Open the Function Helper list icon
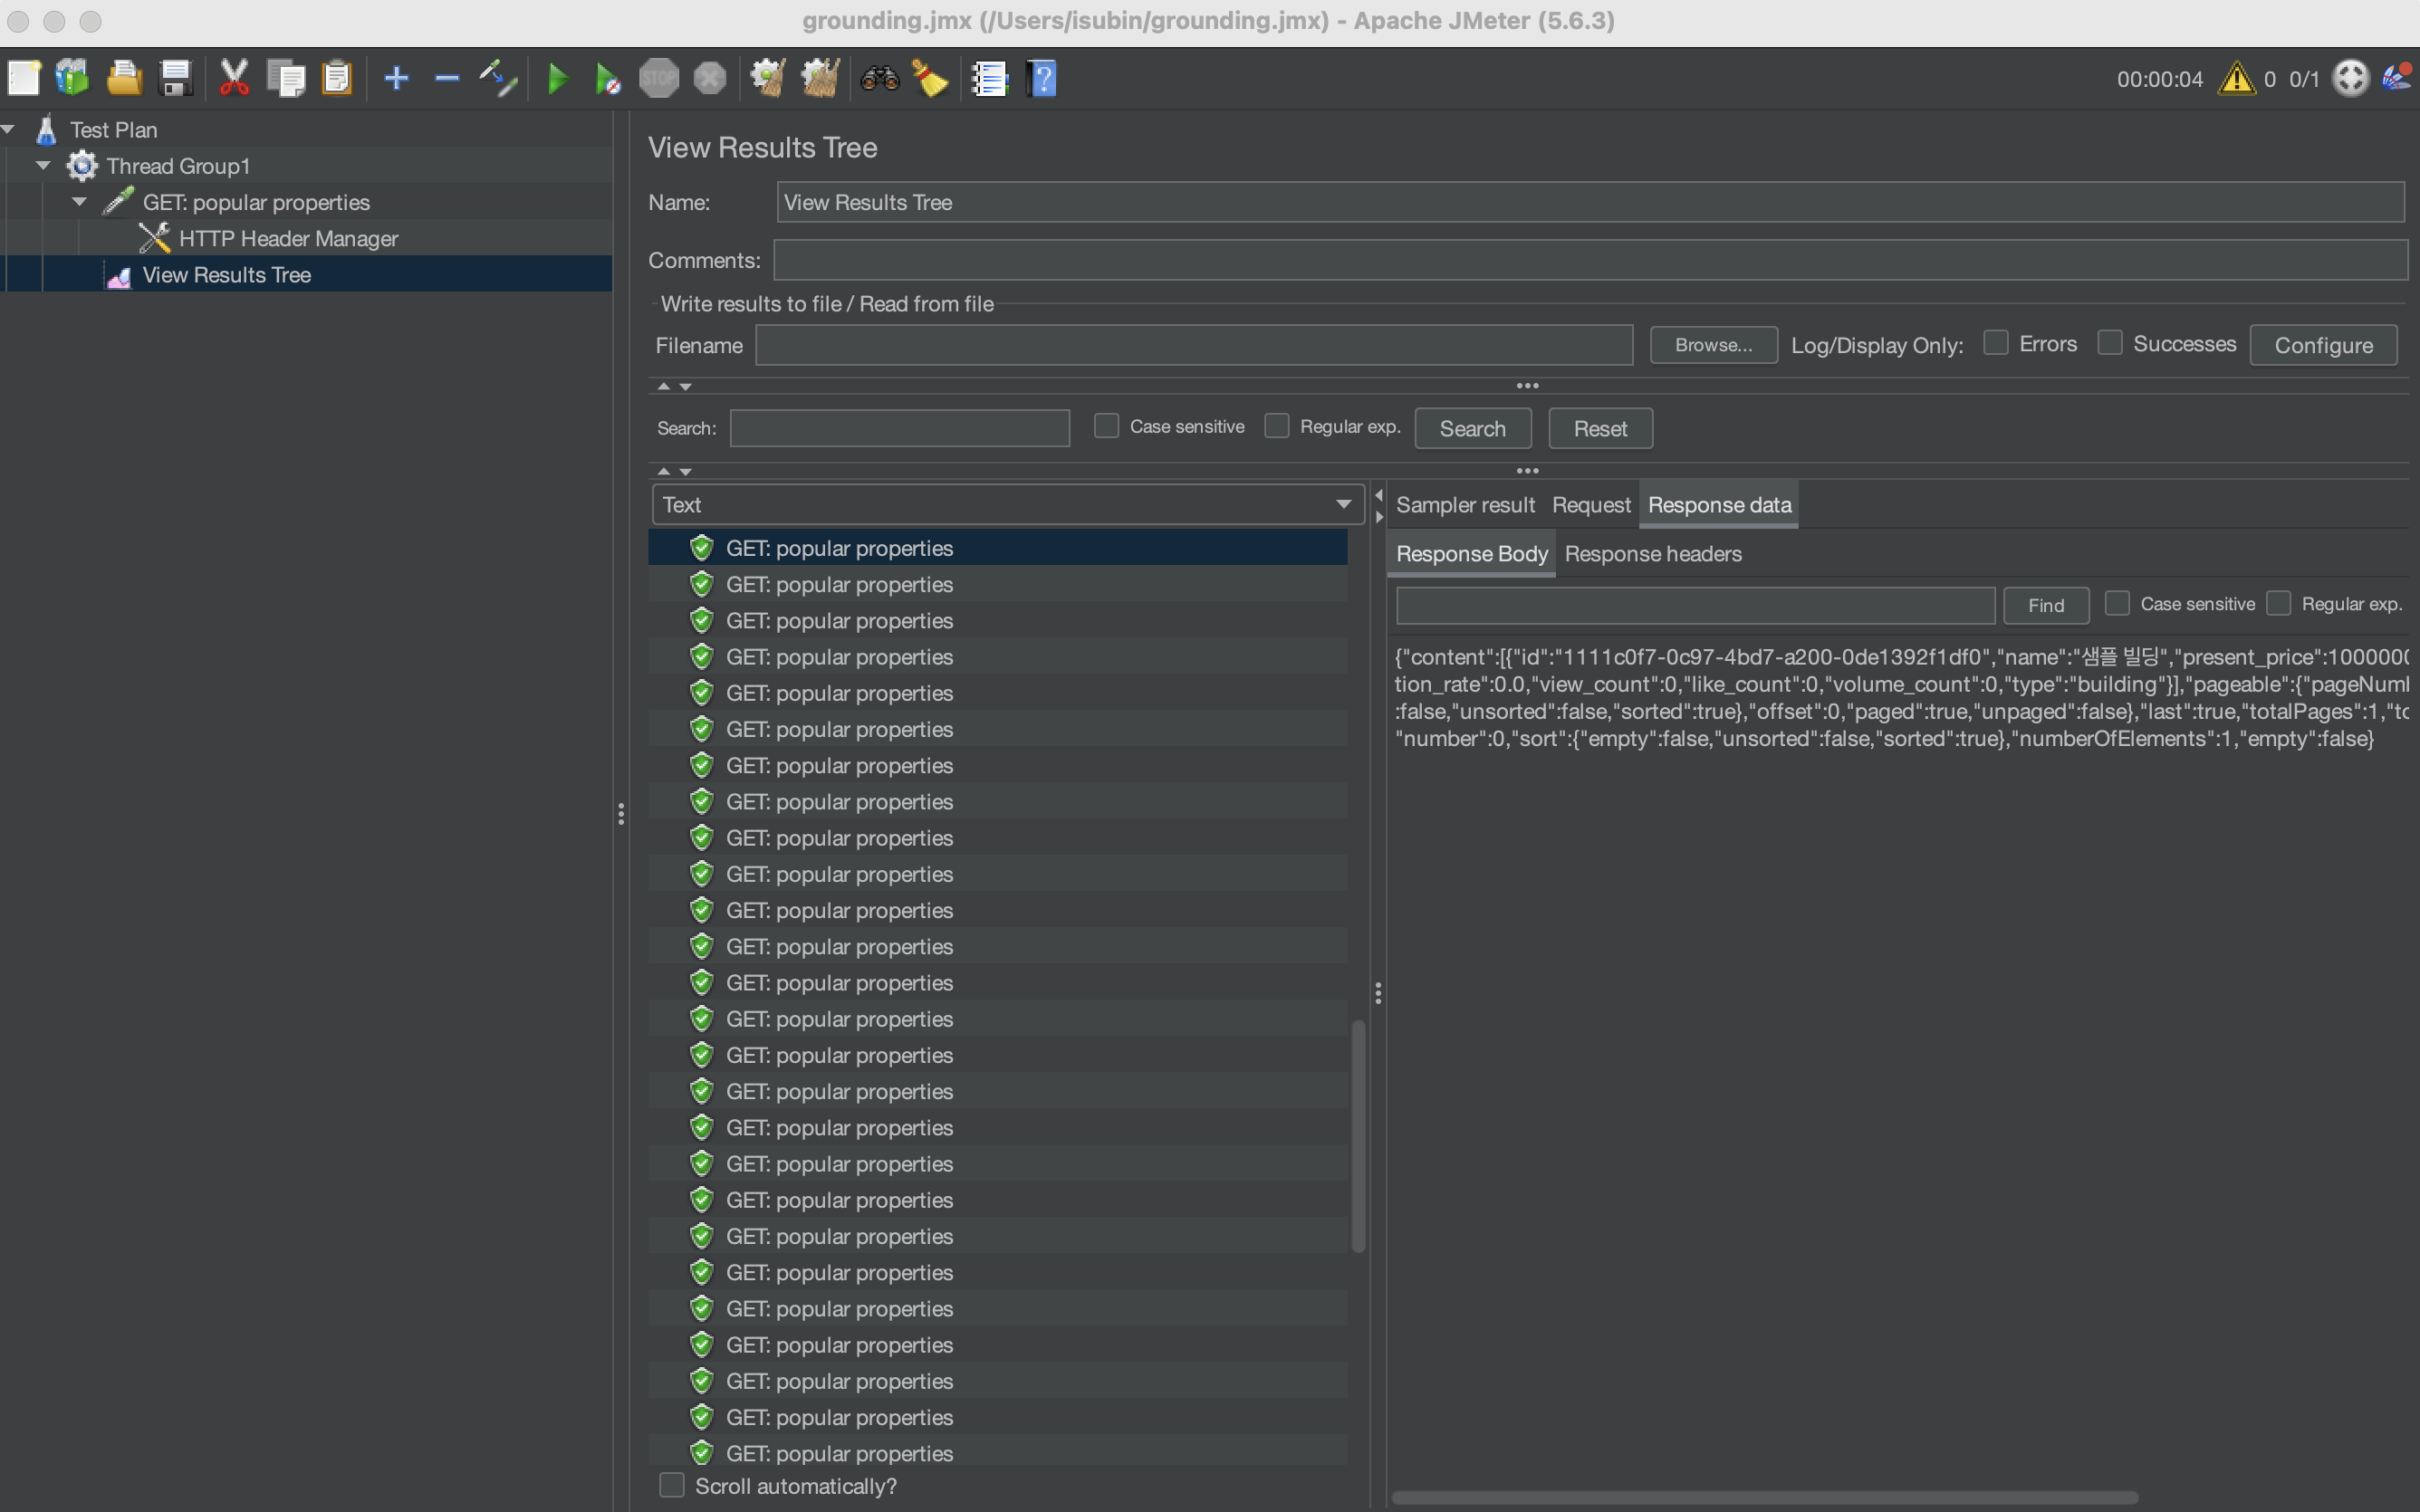This screenshot has width=2420, height=1512. coord(989,78)
